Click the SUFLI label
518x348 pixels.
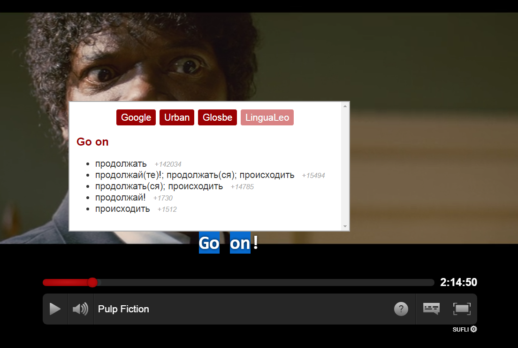coord(460,330)
